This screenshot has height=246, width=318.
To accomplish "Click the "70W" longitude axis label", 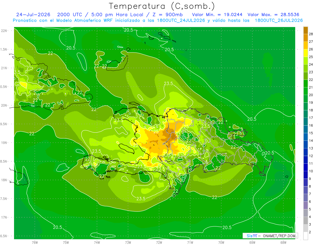I will coord(221,243).
